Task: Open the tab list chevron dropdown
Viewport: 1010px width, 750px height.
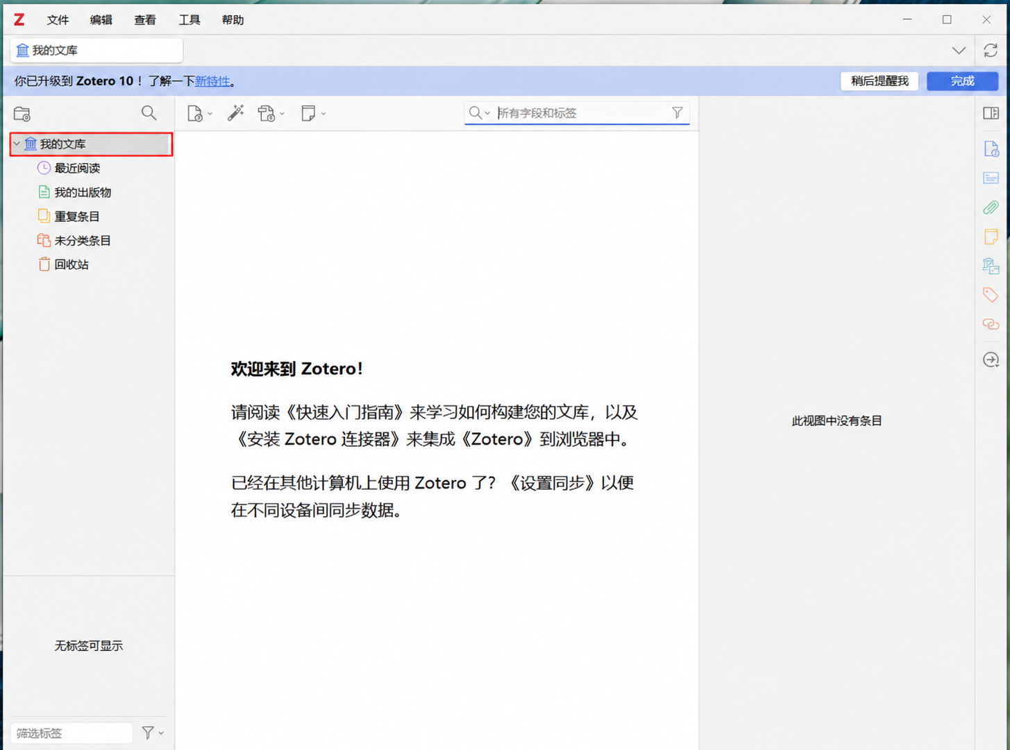Action: click(x=959, y=51)
